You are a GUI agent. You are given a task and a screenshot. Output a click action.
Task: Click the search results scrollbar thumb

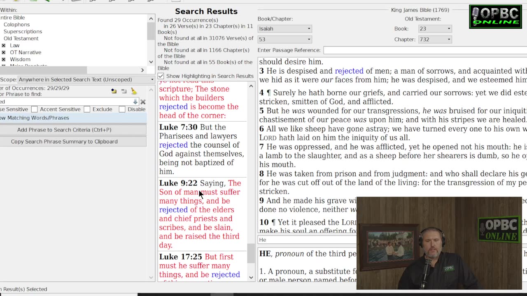[251, 253]
